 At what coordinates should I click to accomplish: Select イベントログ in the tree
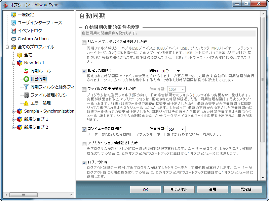pos(30,31)
